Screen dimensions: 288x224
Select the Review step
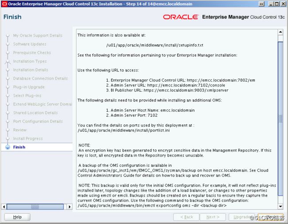pos(20,130)
